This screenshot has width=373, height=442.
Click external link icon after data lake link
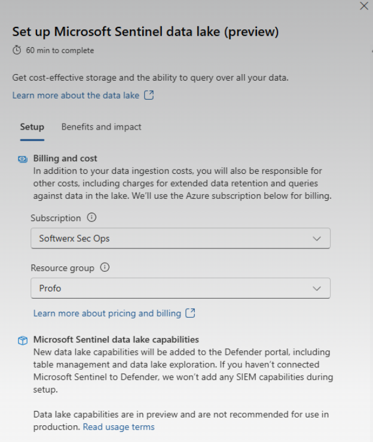[149, 95]
